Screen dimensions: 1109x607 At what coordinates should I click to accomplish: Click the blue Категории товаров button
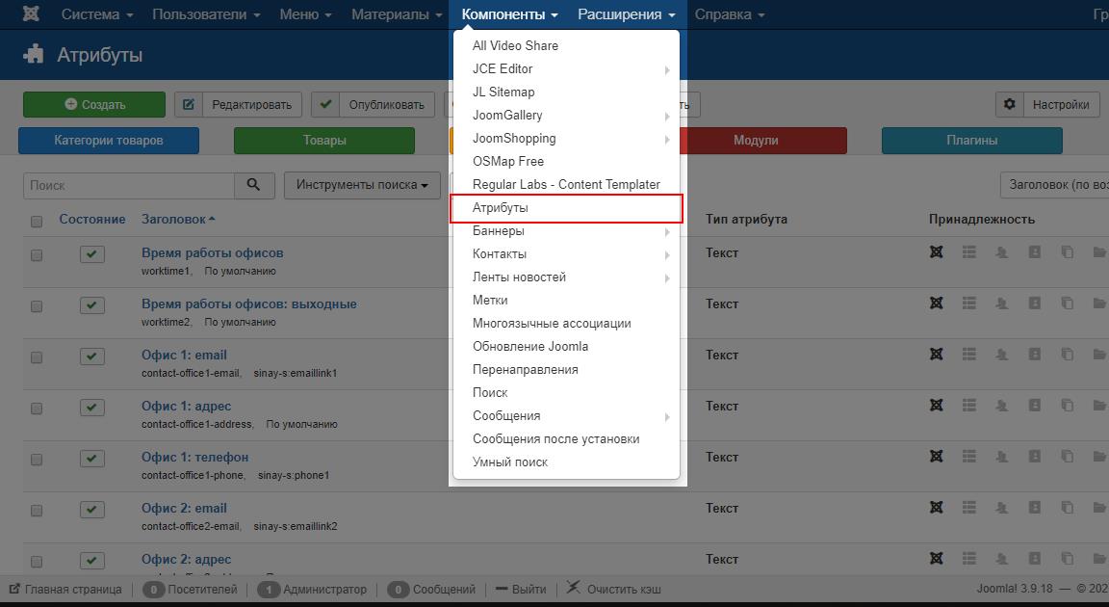click(108, 141)
